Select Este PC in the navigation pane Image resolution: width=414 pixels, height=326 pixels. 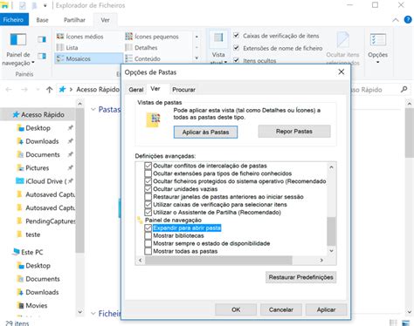(29, 252)
